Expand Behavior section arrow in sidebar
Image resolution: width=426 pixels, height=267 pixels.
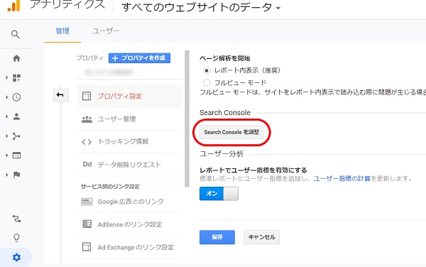[x=7, y=156]
